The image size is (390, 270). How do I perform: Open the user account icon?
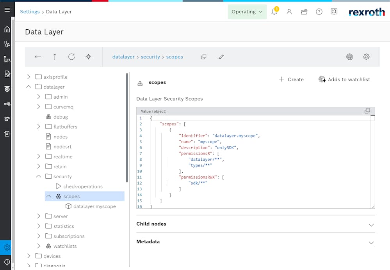(289, 12)
